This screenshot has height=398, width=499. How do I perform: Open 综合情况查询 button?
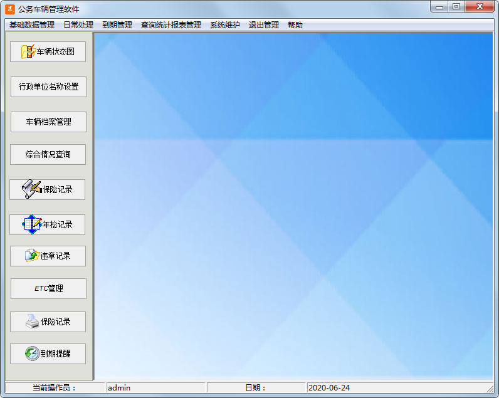coord(48,154)
